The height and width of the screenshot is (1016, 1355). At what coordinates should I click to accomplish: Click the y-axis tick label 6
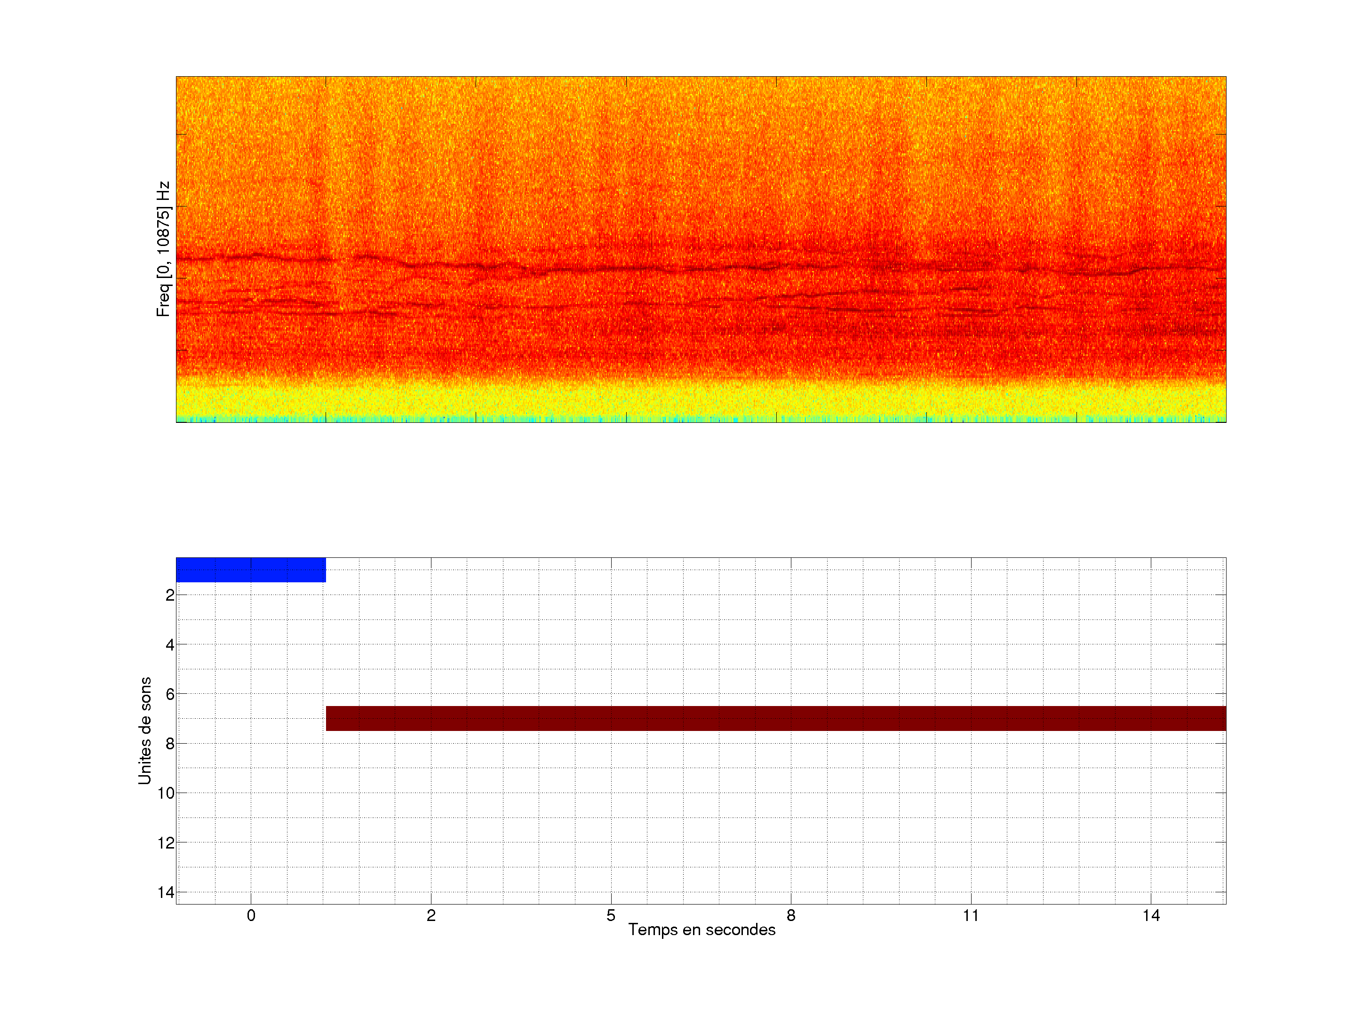coord(170,694)
